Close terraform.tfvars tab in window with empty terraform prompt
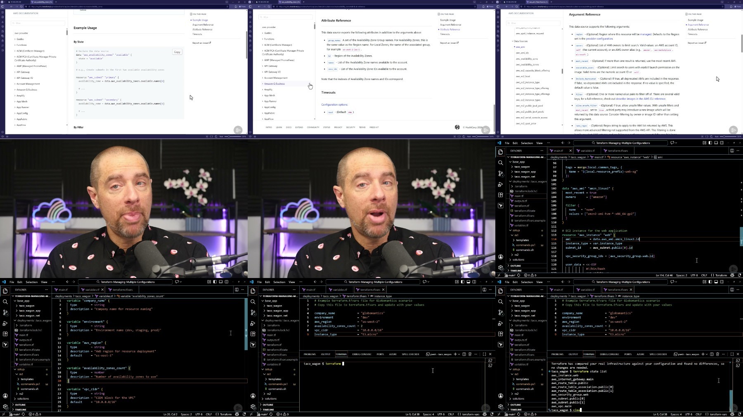Viewport: 743px width, 417px height. click(x=383, y=290)
